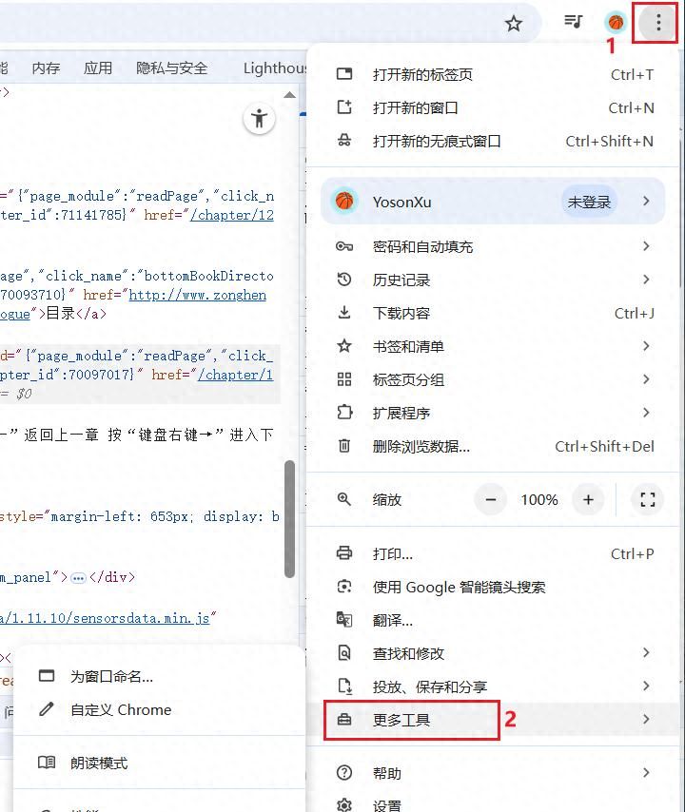685x812 pixels.
Task: Open the media control playlist icon
Action: 573,22
